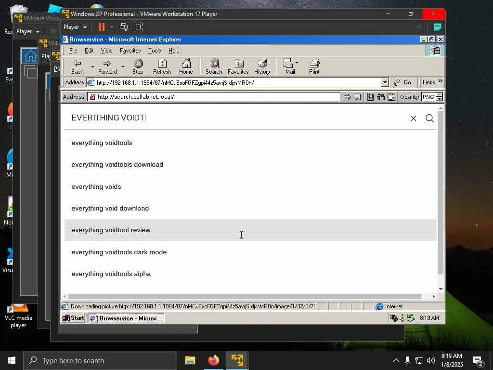Click the Browservice bookmark icon
Viewport: 493px width, 370px height.
[x=358, y=97]
